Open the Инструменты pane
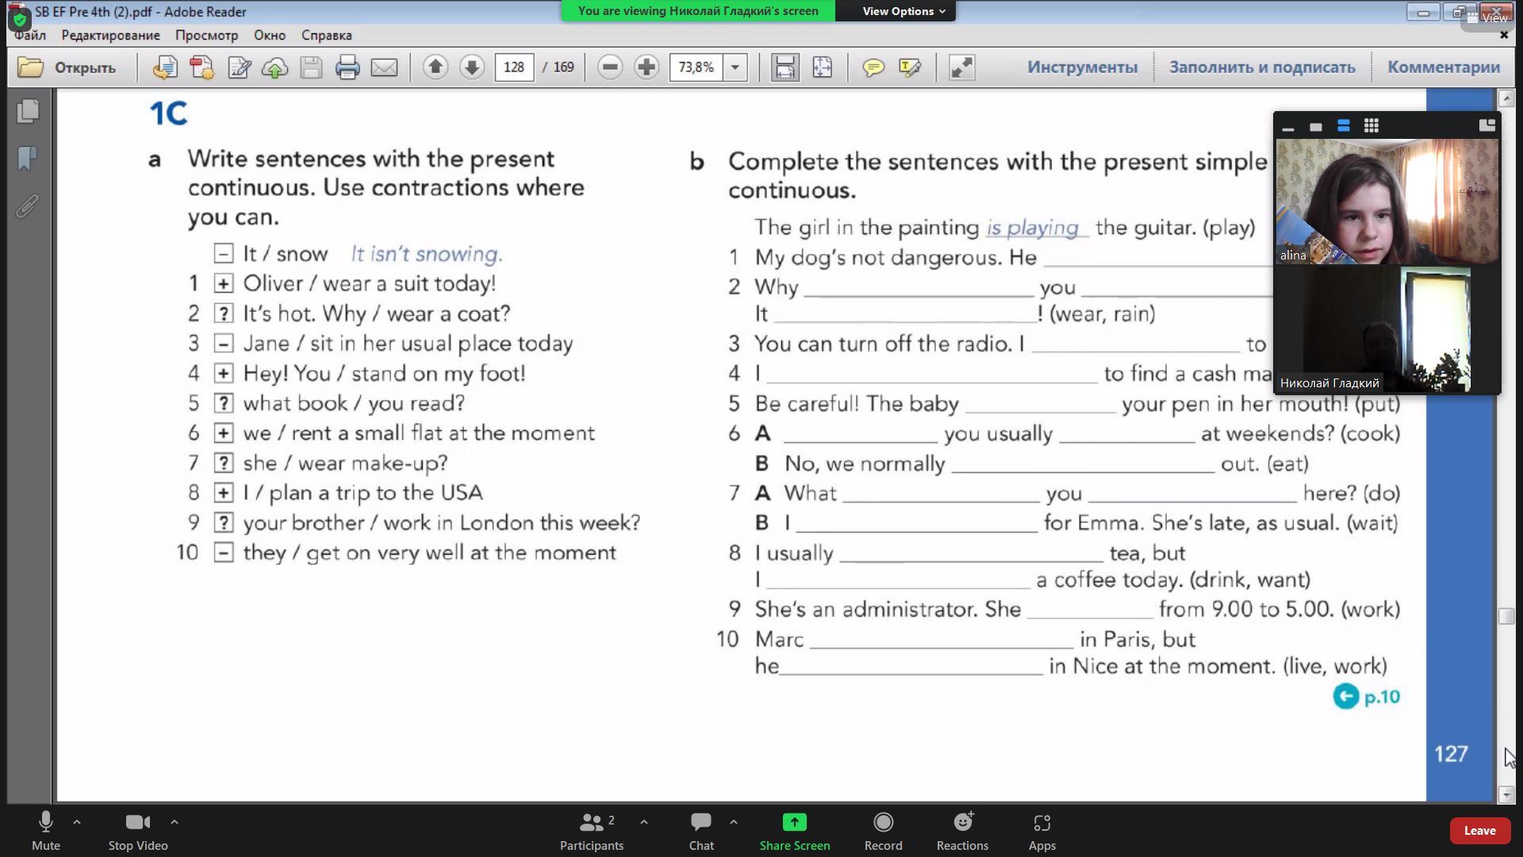Viewport: 1523px width, 857px height. point(1082,67)
